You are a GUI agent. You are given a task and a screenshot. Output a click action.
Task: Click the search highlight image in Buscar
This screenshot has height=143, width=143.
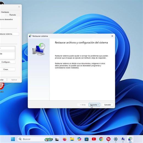click(48, 139)
